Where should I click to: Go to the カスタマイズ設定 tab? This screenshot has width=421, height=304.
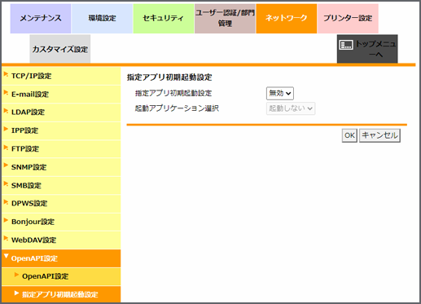[x=60, y=49]
